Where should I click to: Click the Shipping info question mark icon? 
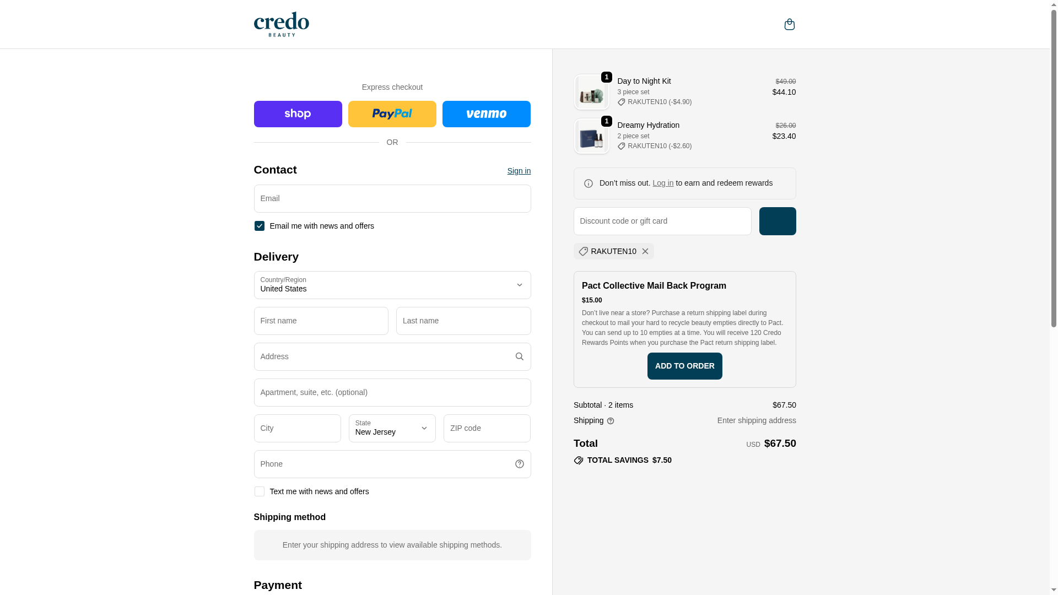pyautogui.click(x=611, y=421)
